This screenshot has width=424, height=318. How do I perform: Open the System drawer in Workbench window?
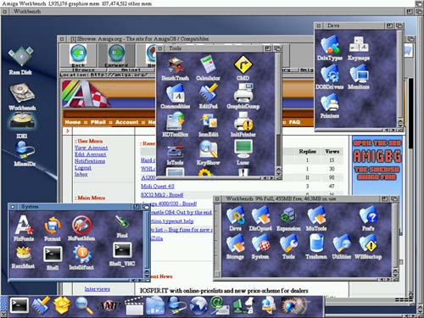pyautogui.click(x=260, y=248)
